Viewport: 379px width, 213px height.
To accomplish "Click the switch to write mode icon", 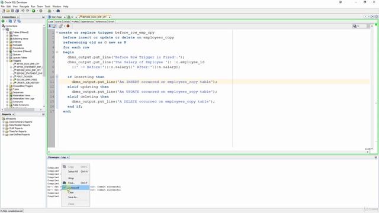I will point(54,26).
